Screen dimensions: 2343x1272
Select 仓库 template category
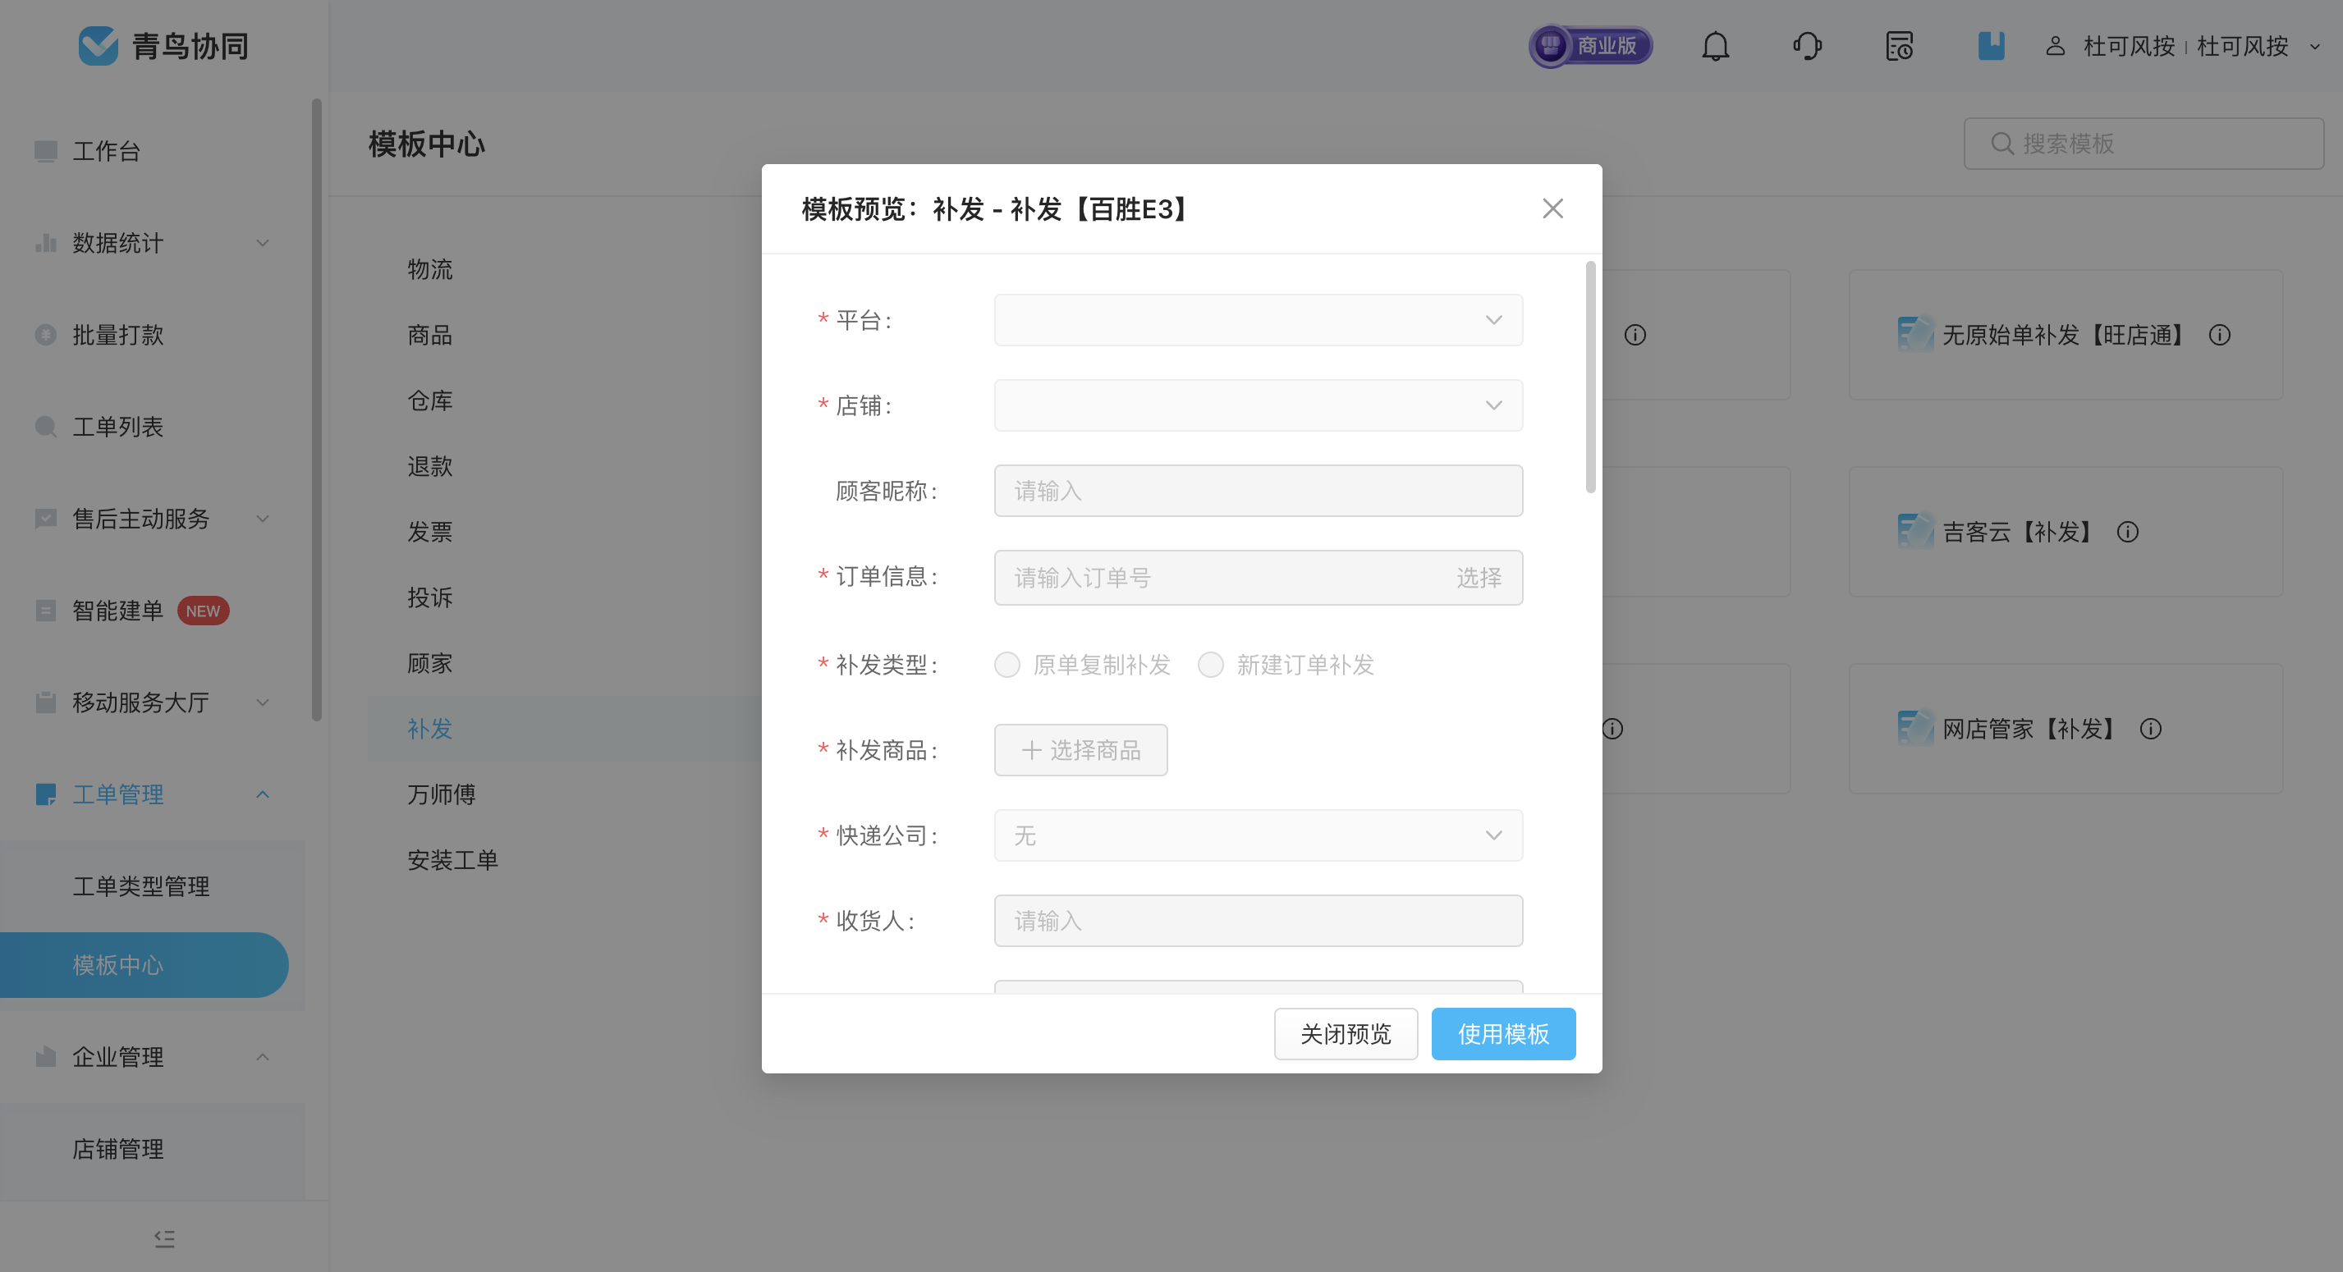(x=430, y=400)
